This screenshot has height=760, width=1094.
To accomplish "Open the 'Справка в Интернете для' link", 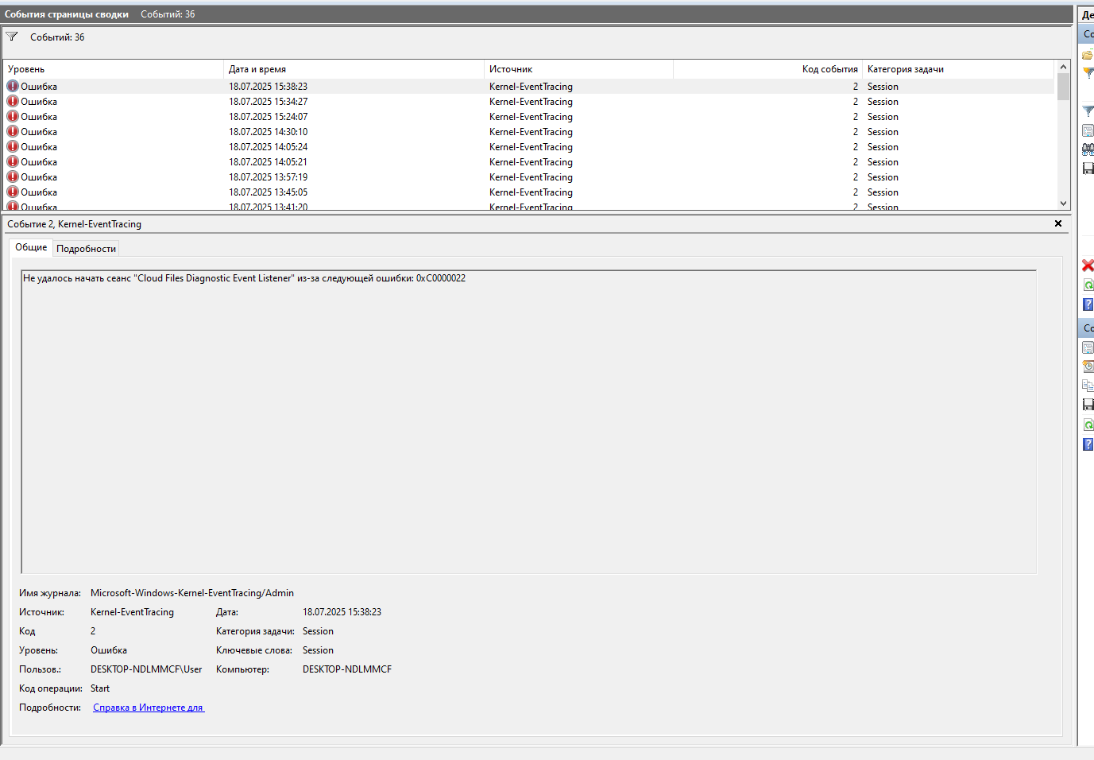I will click(149, 708).
